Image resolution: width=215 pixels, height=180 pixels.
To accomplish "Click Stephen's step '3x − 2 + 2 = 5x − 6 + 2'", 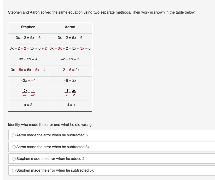I will pyautogui.click(x=28, y=48).
